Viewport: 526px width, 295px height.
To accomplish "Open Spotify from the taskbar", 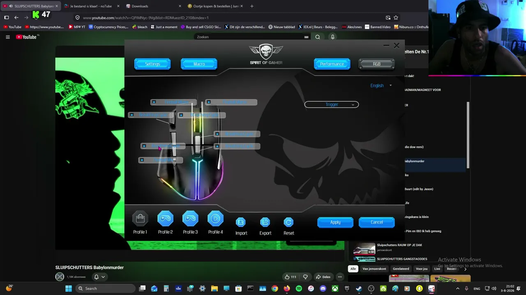I will point(299,288).
